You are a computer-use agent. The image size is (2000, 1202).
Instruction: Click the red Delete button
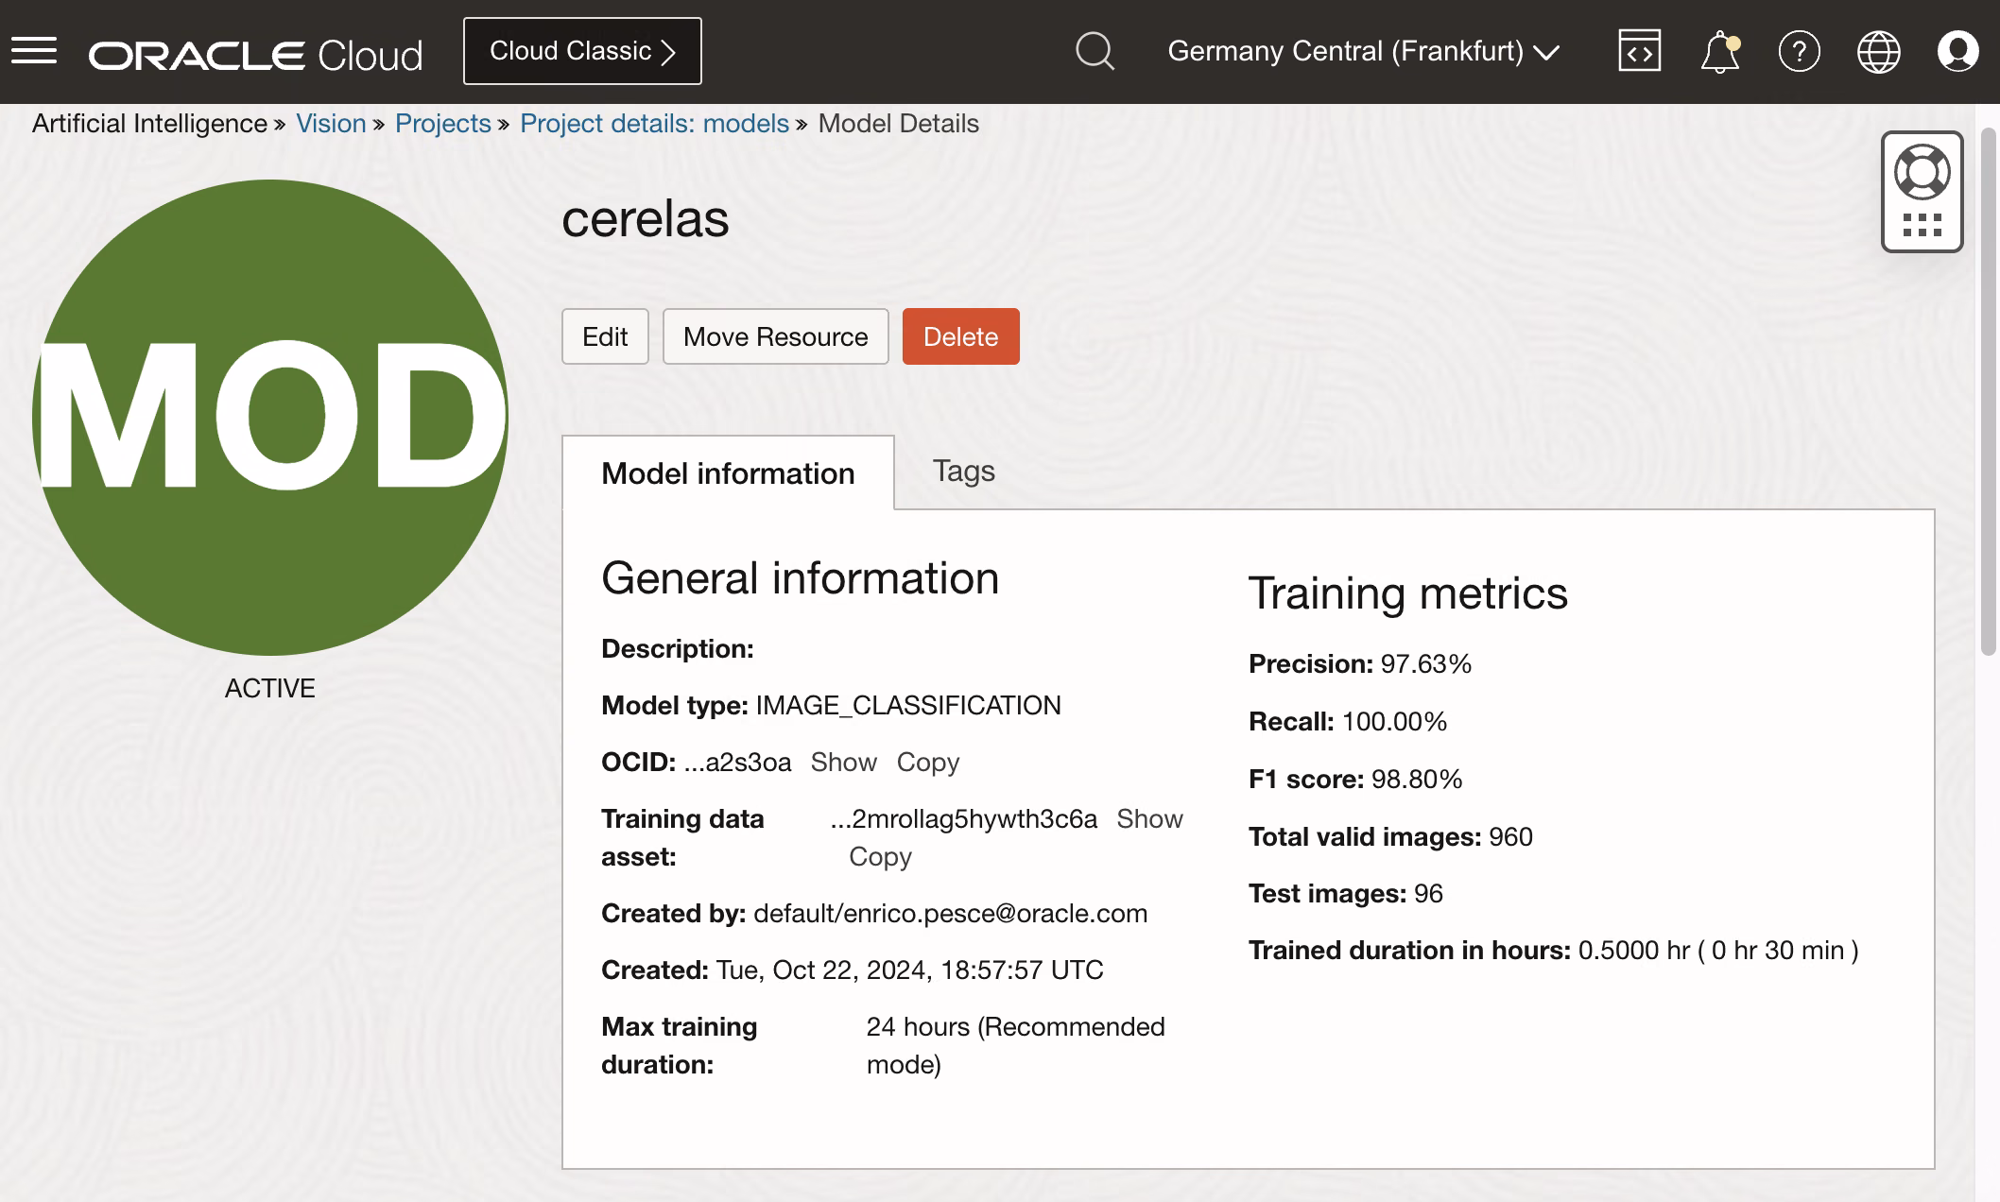click(960, 336)
